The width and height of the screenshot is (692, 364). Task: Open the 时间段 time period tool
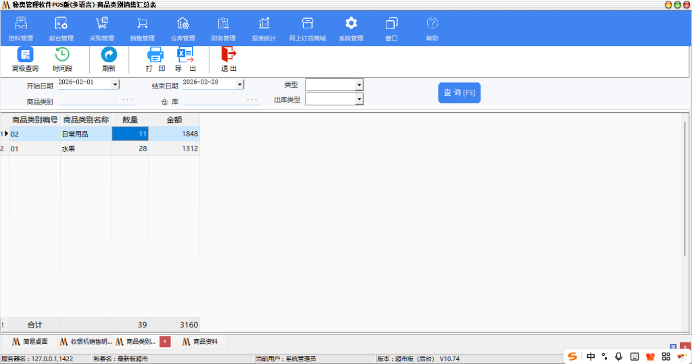(x=62, y=59)
